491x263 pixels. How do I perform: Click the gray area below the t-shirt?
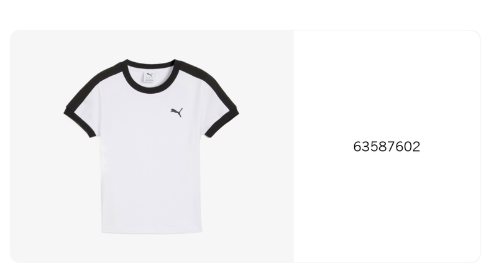click(x=152, y=249)
